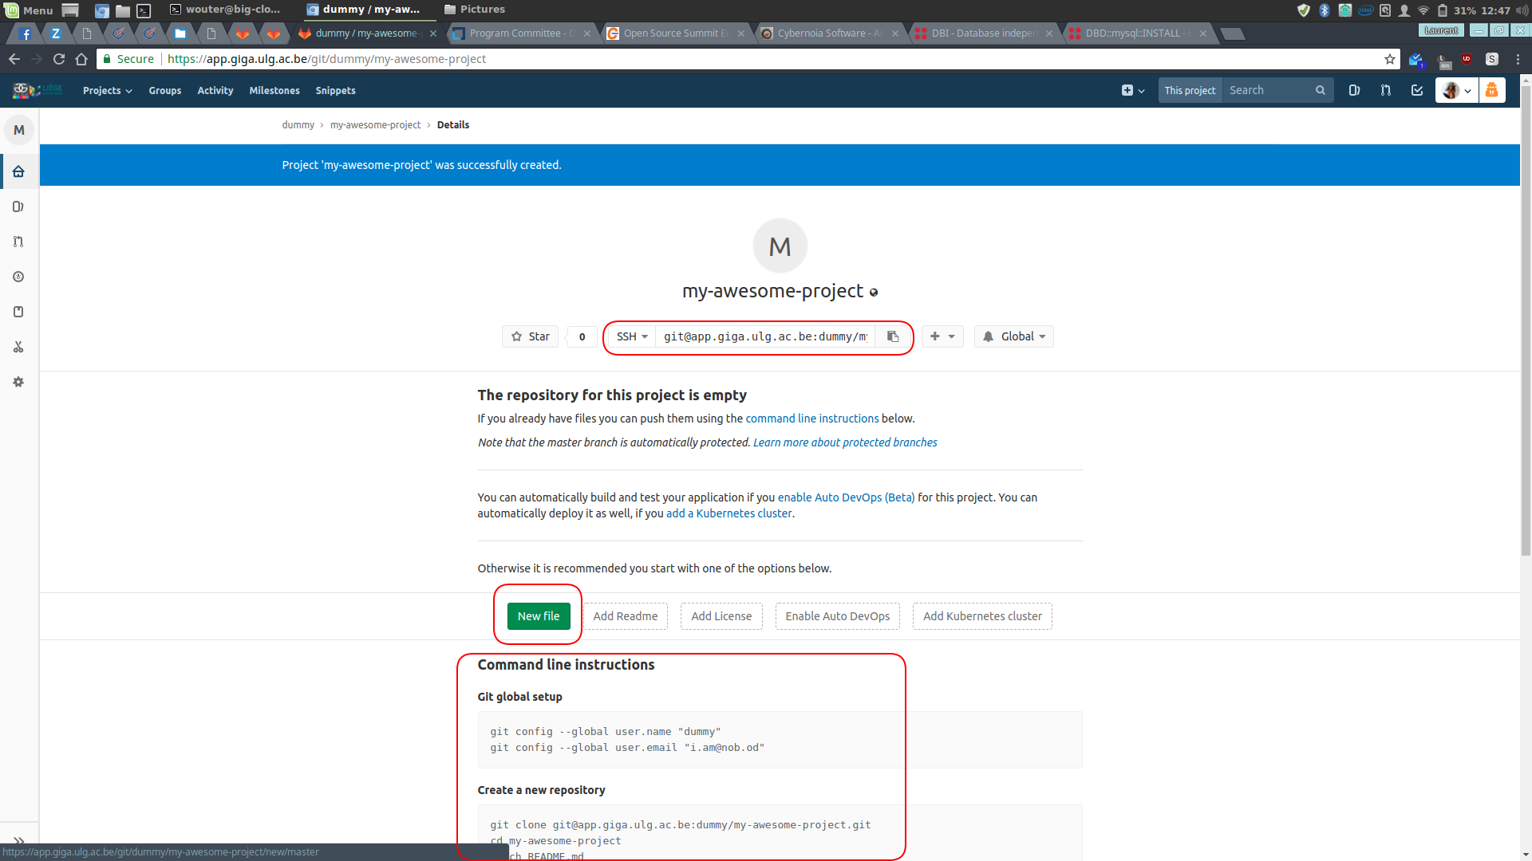Viewport: 1532px width, 861px height.
Task: Copy the SSH clone URL to clipboard
Action: coord(893,336)
